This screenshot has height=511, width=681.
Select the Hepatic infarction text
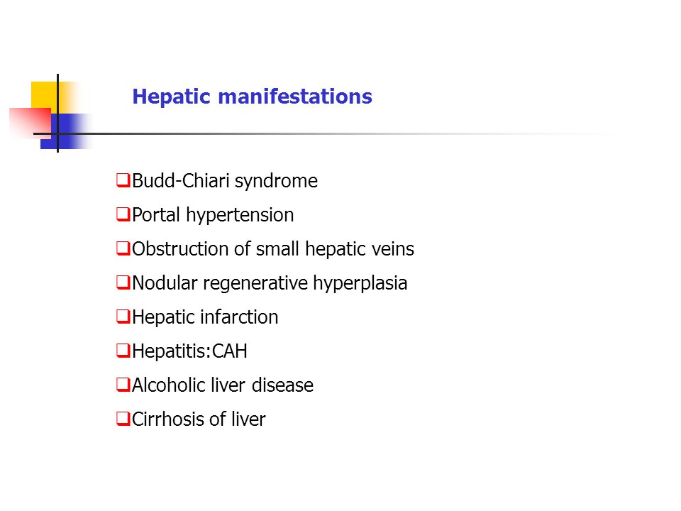point(205,317)
